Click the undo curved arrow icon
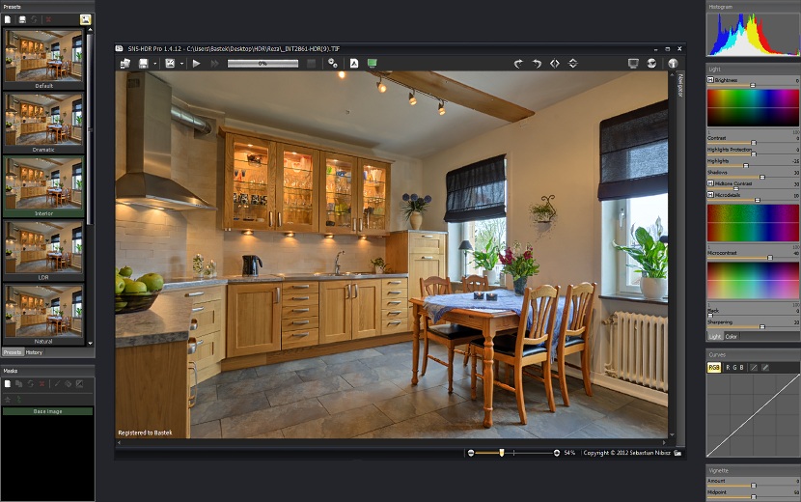This screenshot has width=801, height=502. tap(537, 64)
